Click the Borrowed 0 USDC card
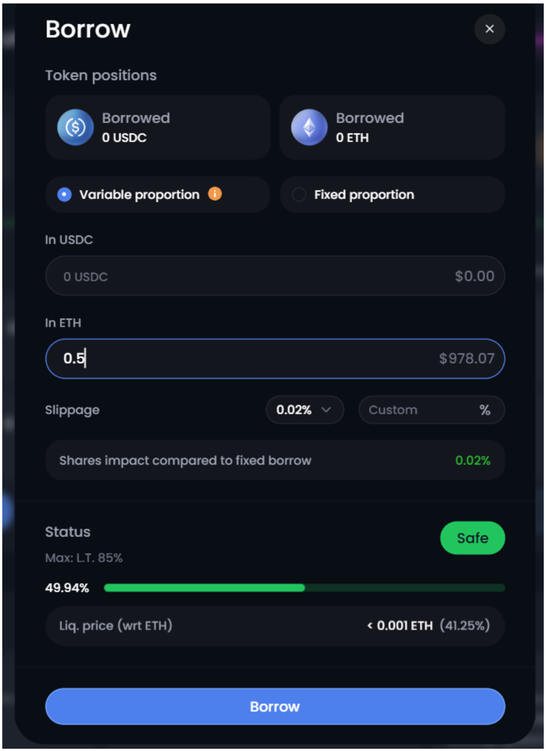This screenshot has width=546, height=751. (158, 128)
